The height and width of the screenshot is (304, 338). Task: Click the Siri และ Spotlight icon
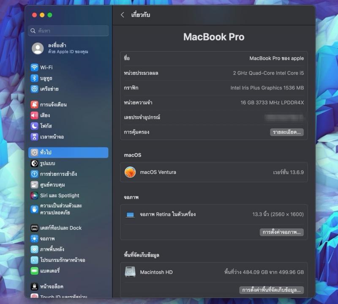coord(35,195)
